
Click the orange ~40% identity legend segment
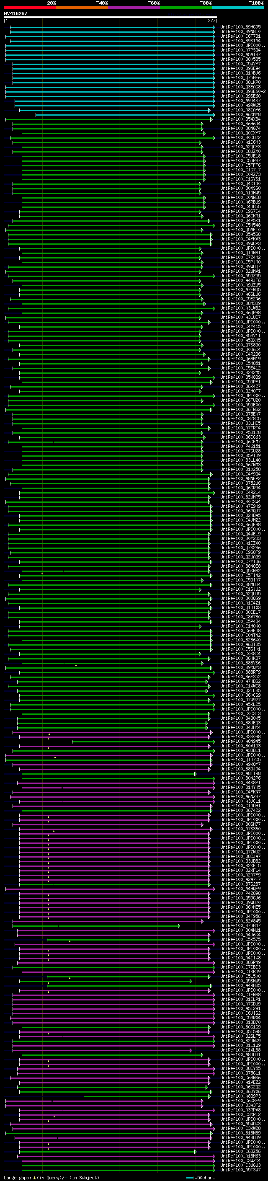[x=82, y=8]
